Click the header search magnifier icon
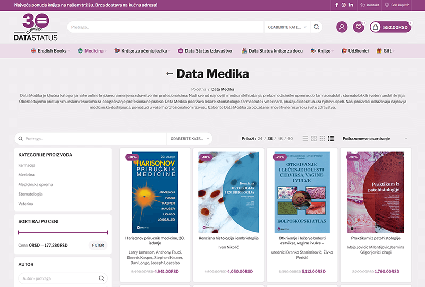This screenshot has height=287, width=425. pos(316,27)
